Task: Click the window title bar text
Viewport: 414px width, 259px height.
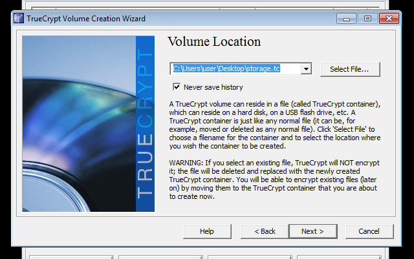Action: 86,18
